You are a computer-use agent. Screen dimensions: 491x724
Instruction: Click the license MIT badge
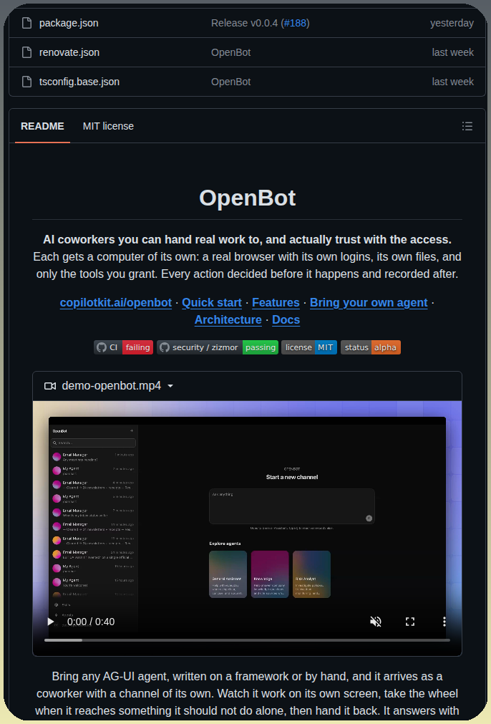pos(309,347)
